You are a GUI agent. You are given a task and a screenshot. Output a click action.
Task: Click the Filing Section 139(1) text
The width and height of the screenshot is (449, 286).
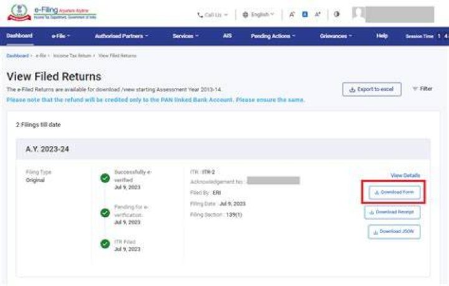[x=216, y=214]
